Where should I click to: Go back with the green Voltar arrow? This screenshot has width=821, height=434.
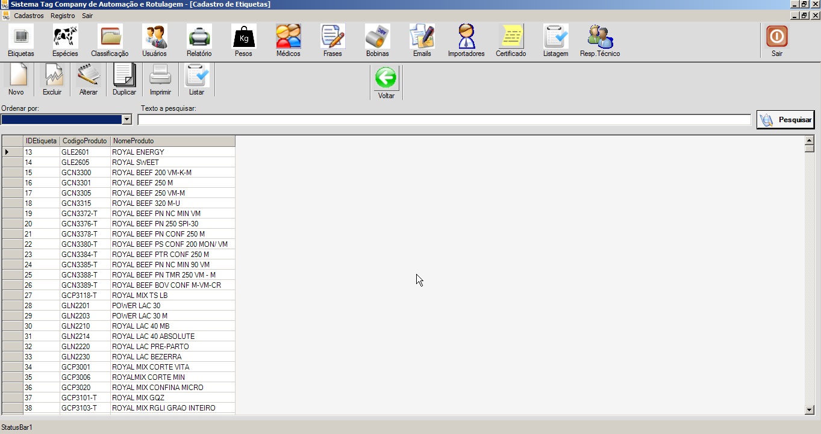[x=386, y=78]
